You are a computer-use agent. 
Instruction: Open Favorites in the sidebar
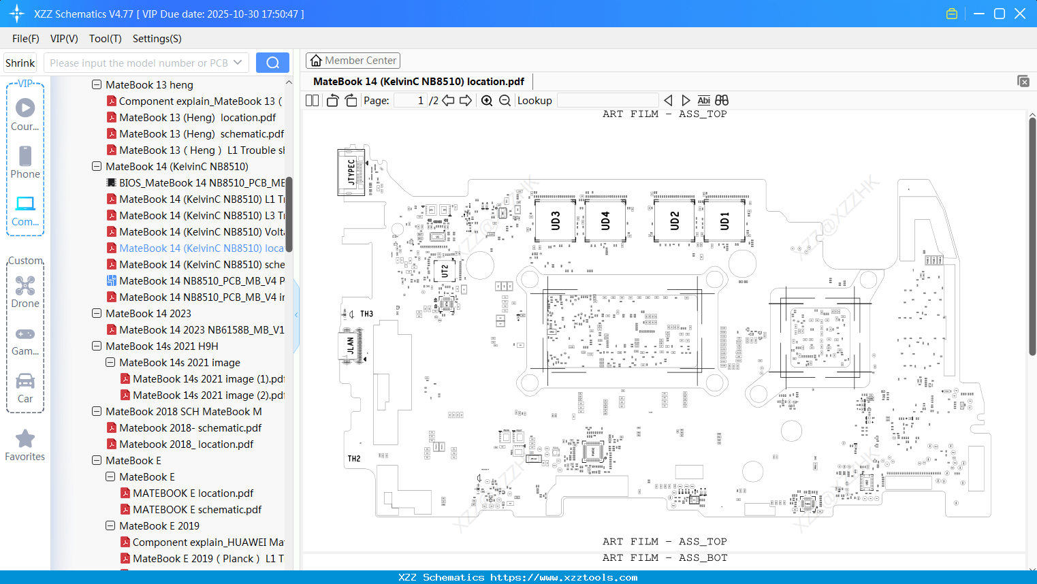(25, 446)
